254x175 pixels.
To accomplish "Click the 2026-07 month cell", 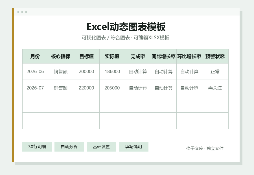I will tap(35, 88).
